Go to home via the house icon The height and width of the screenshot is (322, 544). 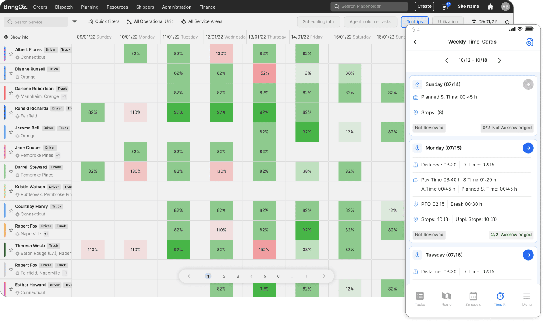(x=490, y=7)
